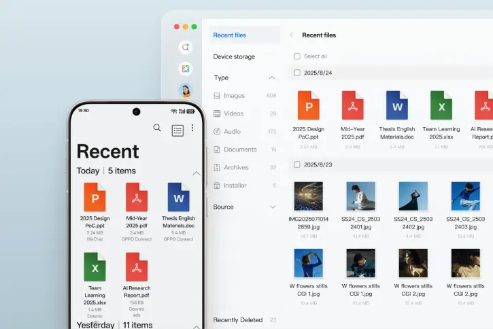The image size is (493, 329).
Task: Open 2025 Design PoC.ppt on the phone
Action: 95,197
